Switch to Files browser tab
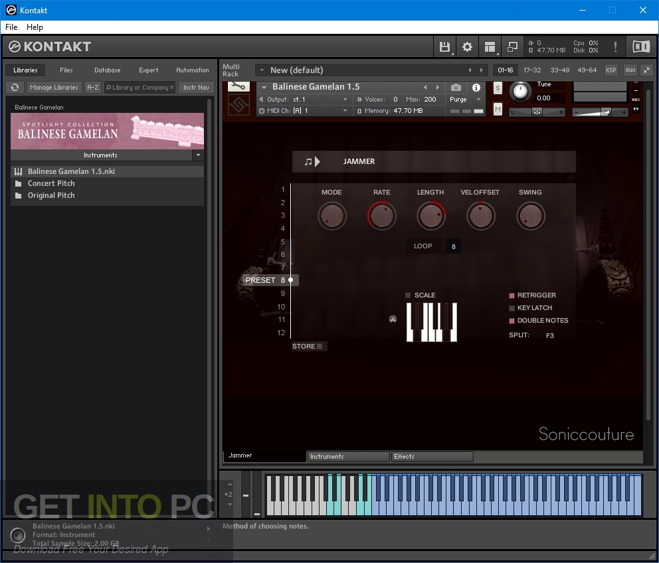 66,70
